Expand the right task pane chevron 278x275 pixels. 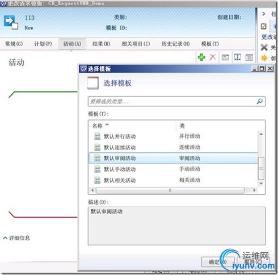point(264,14)
